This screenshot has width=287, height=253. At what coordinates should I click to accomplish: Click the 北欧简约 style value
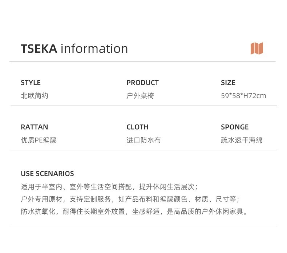(x=35, y=96)
